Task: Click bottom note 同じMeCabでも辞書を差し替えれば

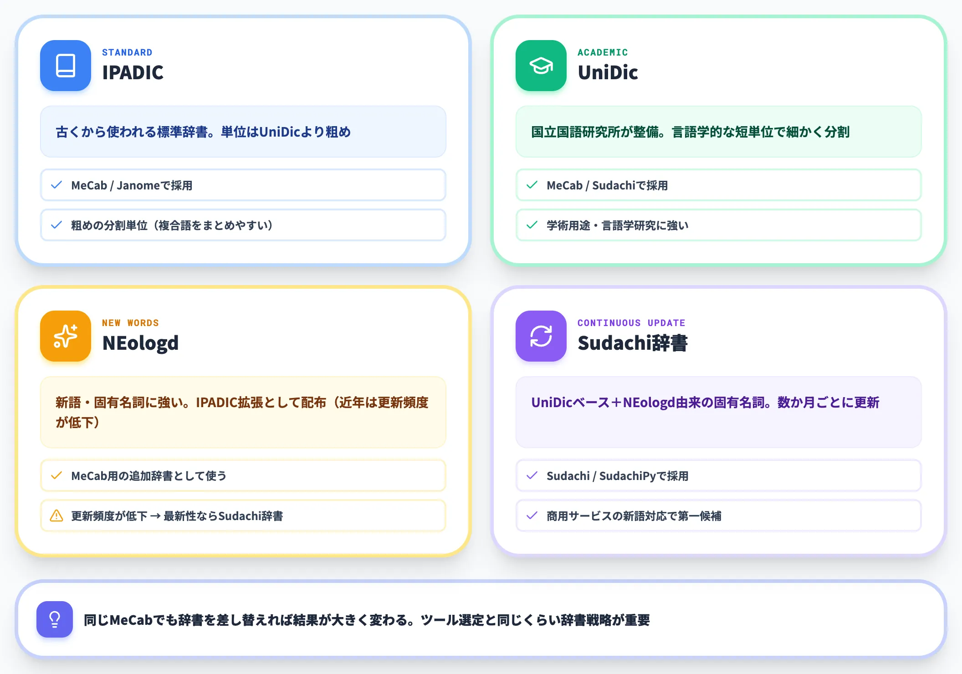Action: (367, 620)
